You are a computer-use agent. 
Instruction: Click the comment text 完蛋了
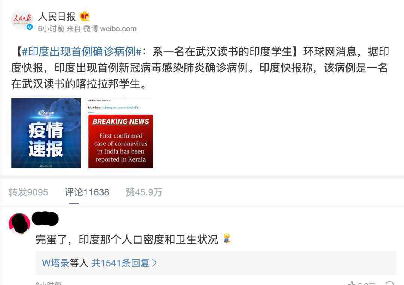[x=51, y=239]
